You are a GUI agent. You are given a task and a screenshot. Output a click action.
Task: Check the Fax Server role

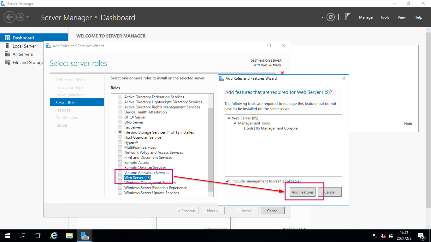click(x=120, y=127)
